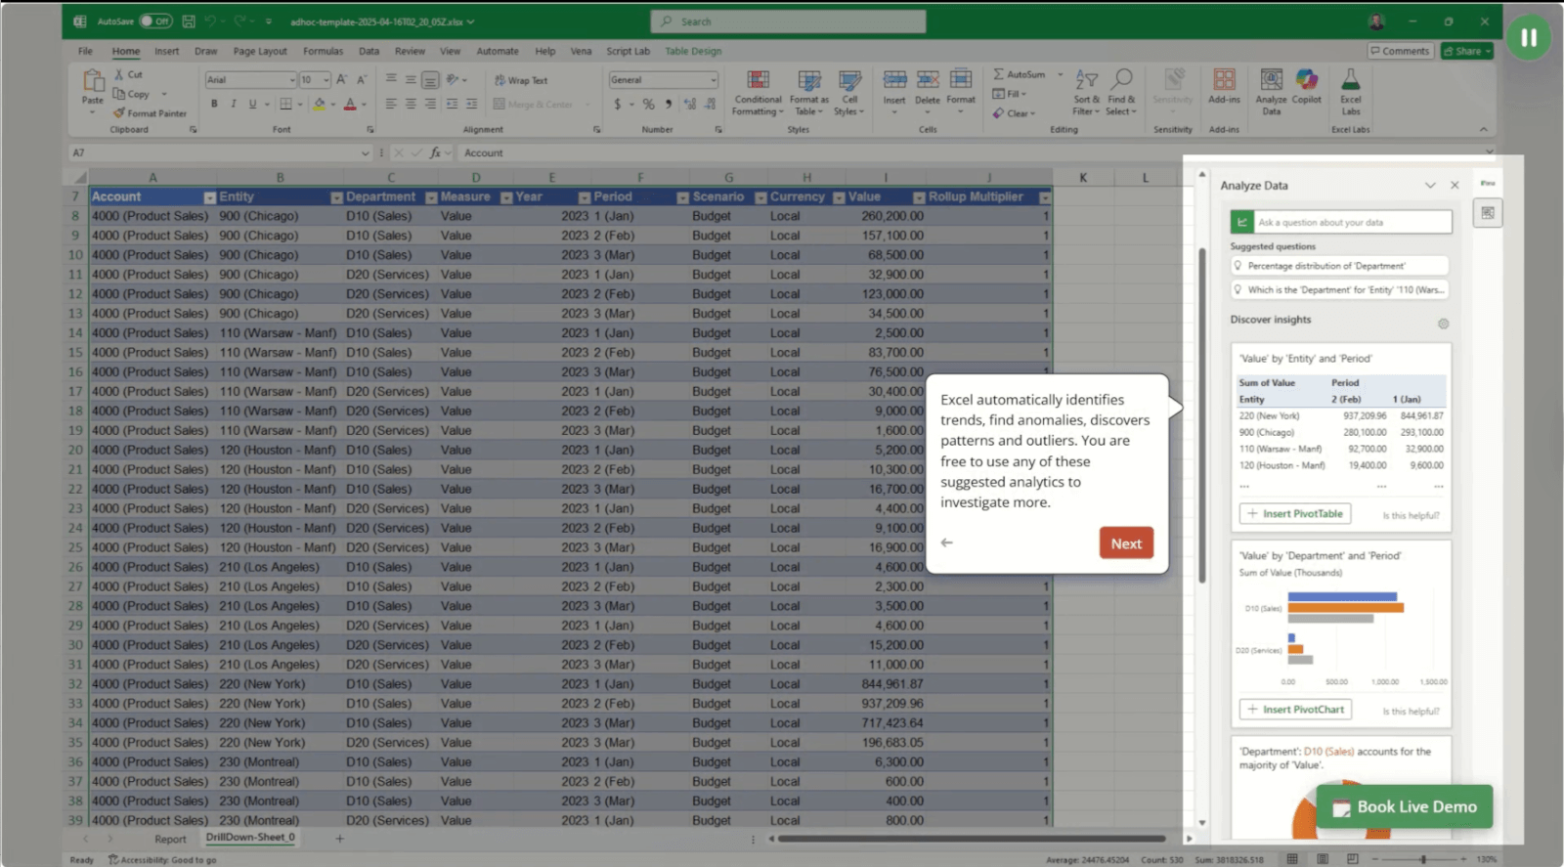Viewport: 1564px width, 867px height.
Task: Open the Entity column filter dropdown
Action: pyautogui.click(x=336, y=197)
